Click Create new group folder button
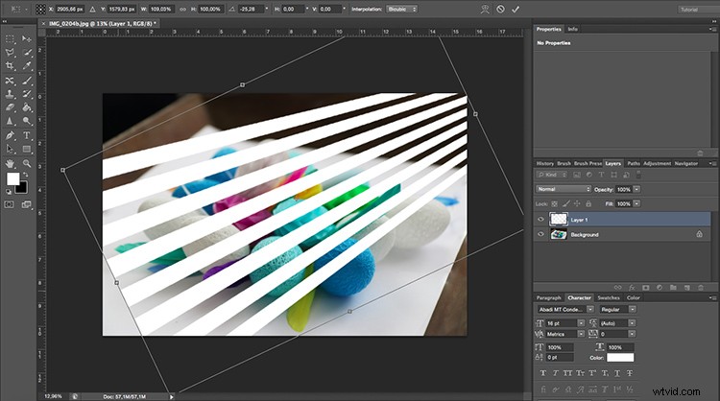720x401 pixels. click(673, 288)
